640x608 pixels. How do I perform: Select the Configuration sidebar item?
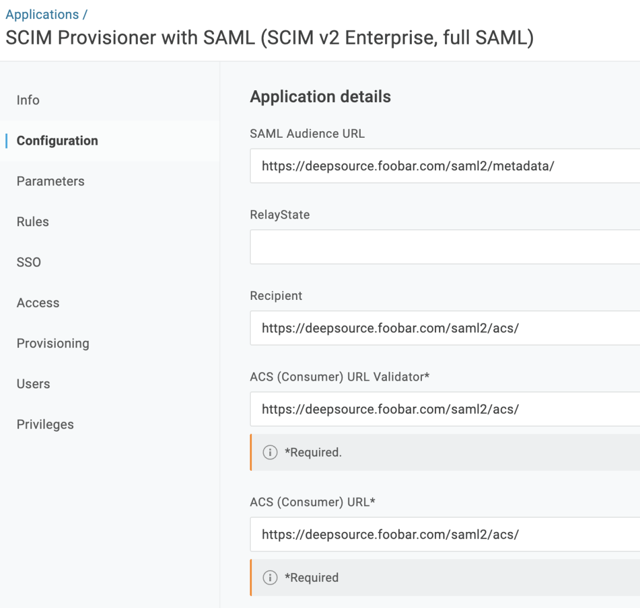[57, 141]
